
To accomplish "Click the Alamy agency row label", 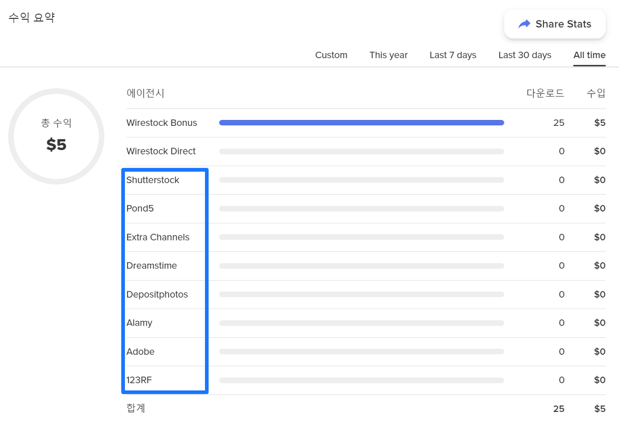I will (x=139, y=323).
